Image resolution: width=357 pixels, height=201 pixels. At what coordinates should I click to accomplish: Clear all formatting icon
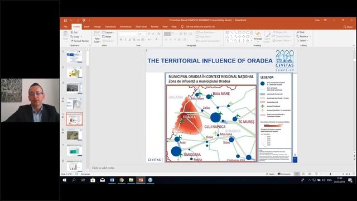coord(158,33)
